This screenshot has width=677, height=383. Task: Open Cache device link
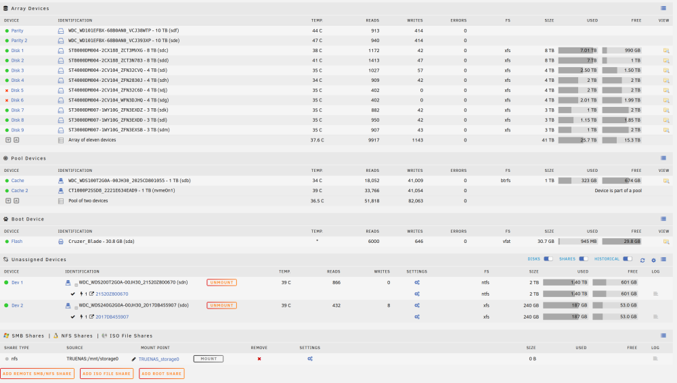(18, 181)
